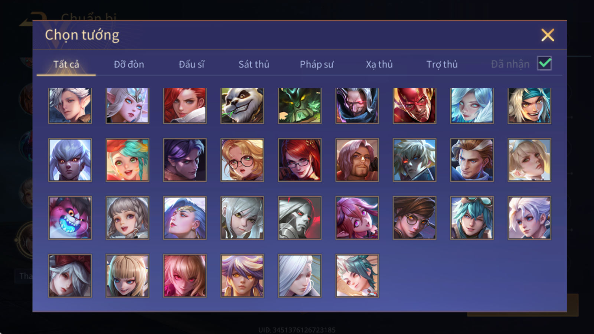Choose the Flash hero in red mask
594x334 pixels.
414,106
